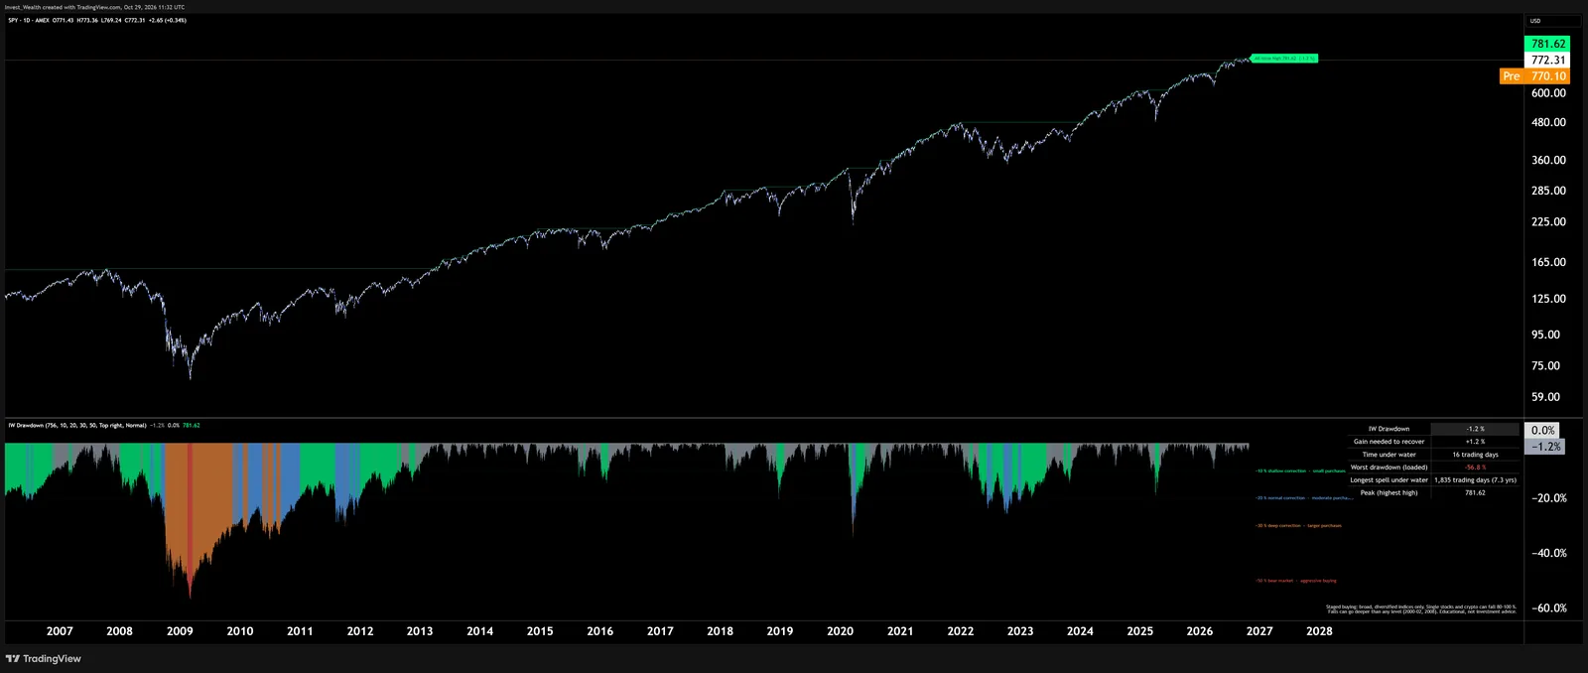Click the green All-time High label on chart
The width and height of the screenshot is (1588, 673).
[1284, 59]
